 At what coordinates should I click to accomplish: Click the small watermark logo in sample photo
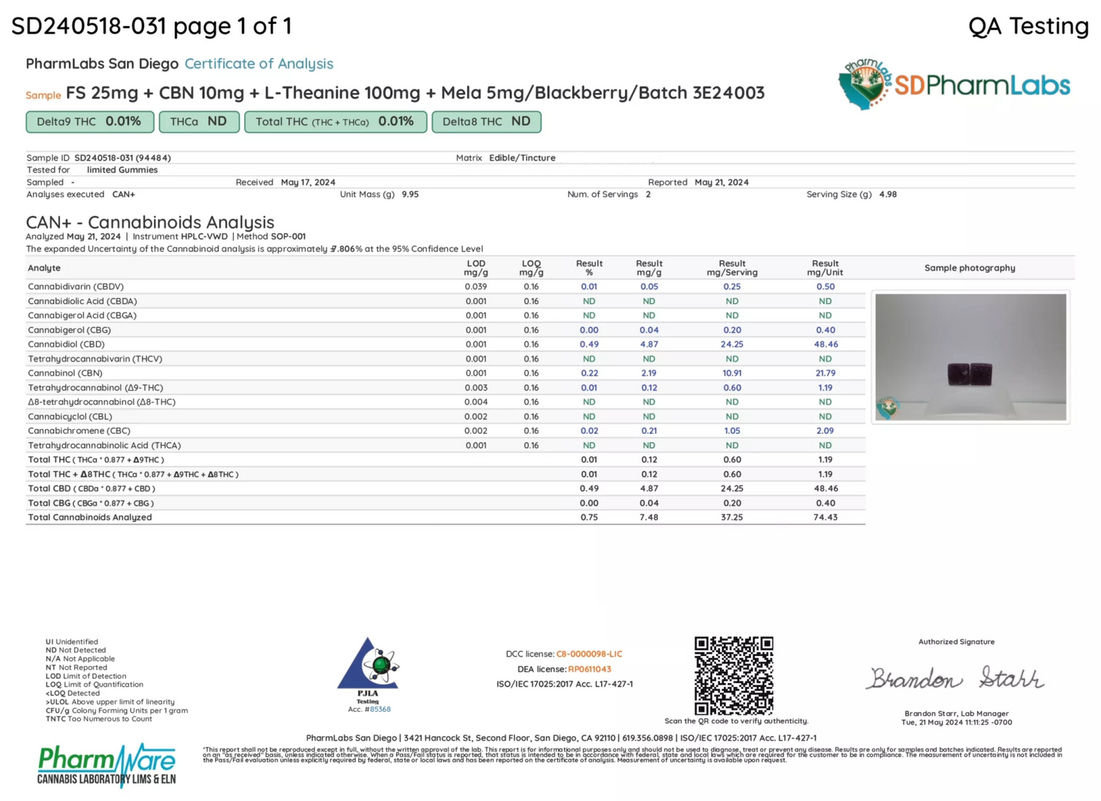[x=887, y=407]
